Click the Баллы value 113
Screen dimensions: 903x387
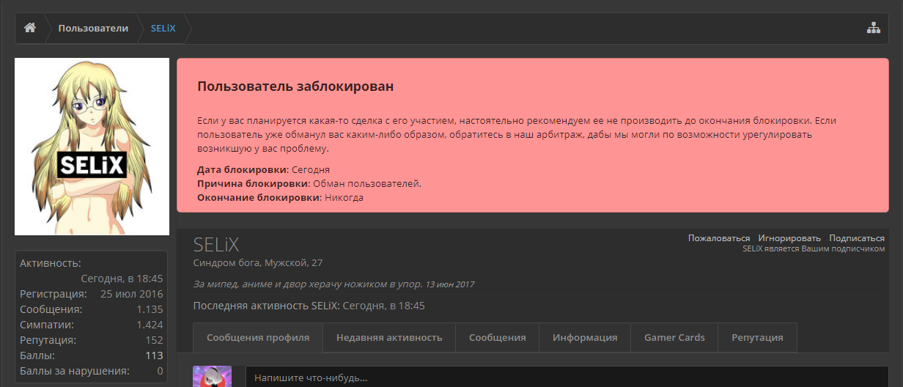click(154, 355)
